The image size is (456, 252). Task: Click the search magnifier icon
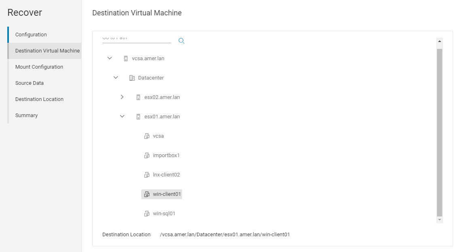coord(181,40)
